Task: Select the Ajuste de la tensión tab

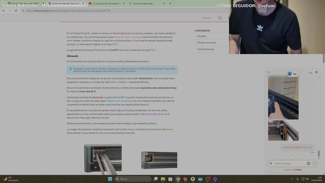Action: click(66, 4)
